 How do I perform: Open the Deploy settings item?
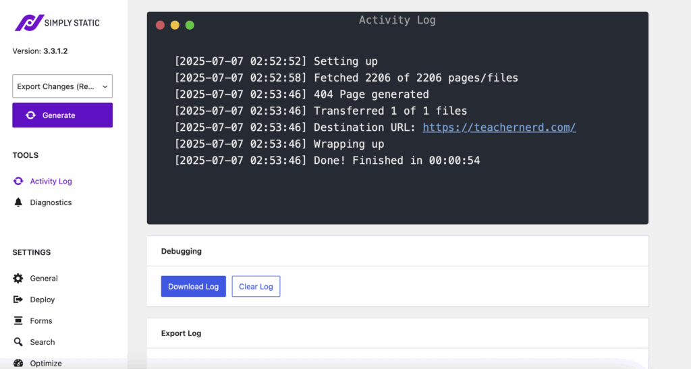tap(43, 300)
